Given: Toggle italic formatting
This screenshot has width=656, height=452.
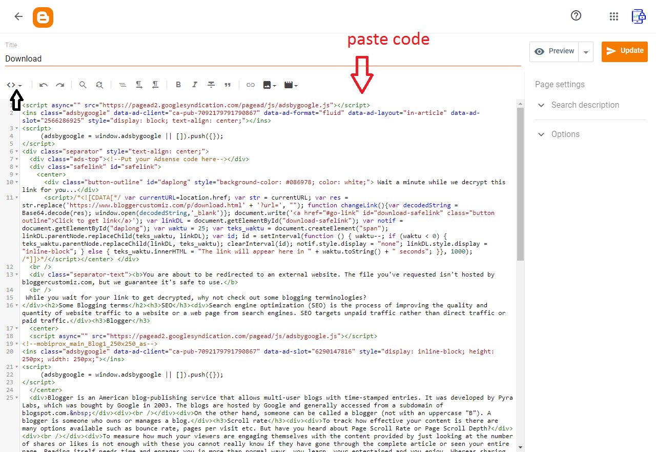Looking at the screenshot, I should [x=195, y=85].
